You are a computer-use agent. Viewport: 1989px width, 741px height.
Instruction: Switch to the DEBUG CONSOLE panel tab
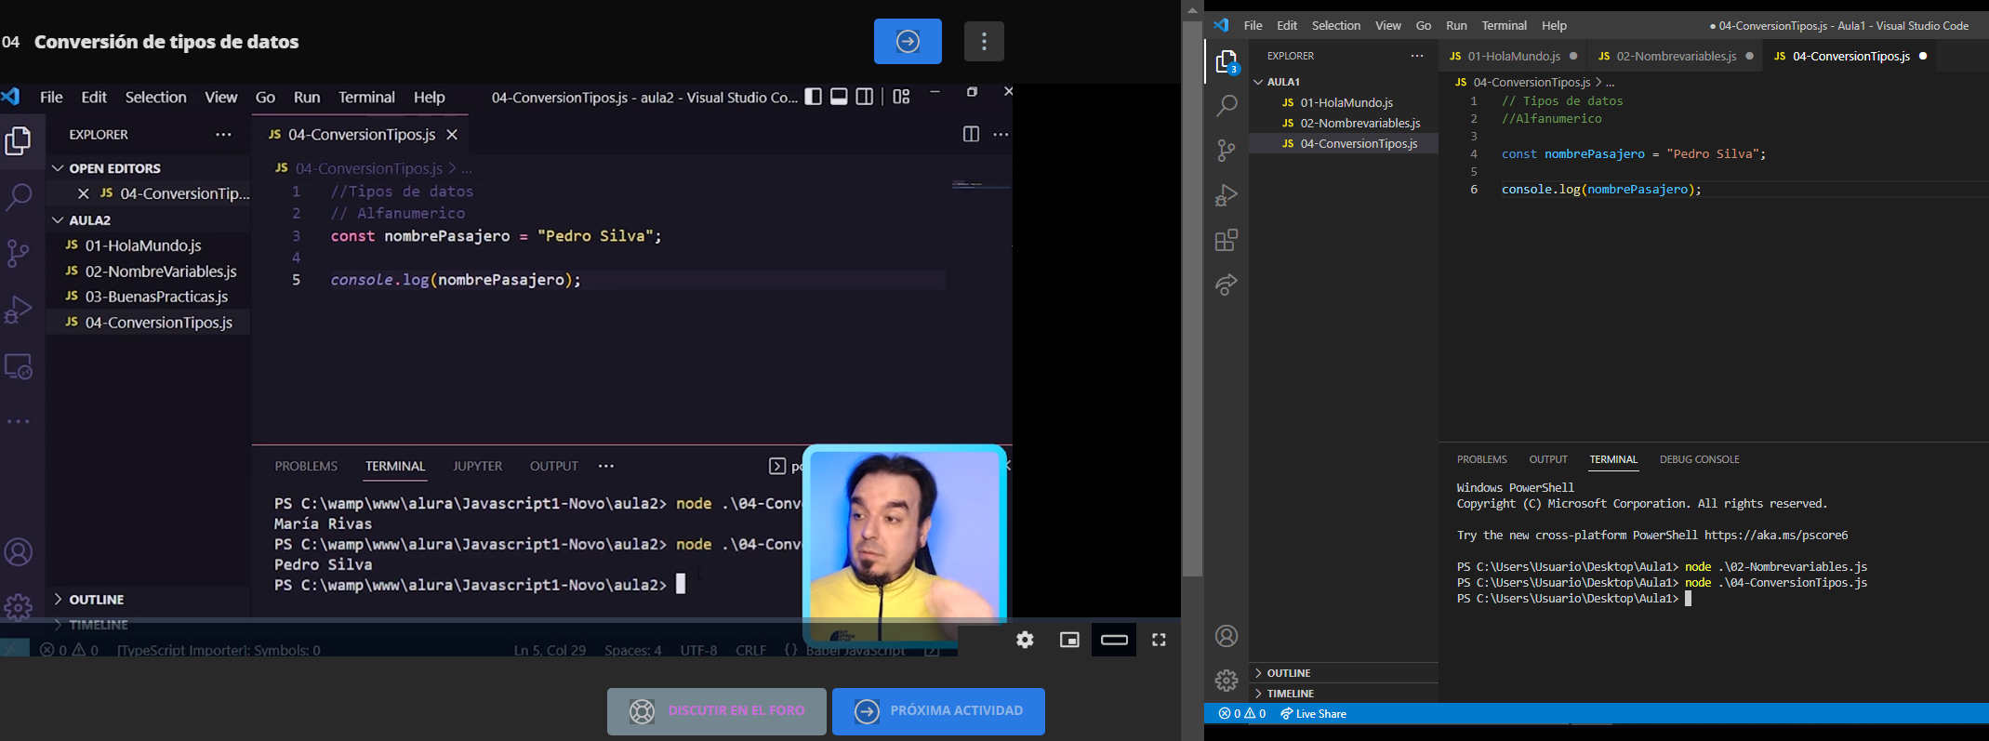(1699, 459)
